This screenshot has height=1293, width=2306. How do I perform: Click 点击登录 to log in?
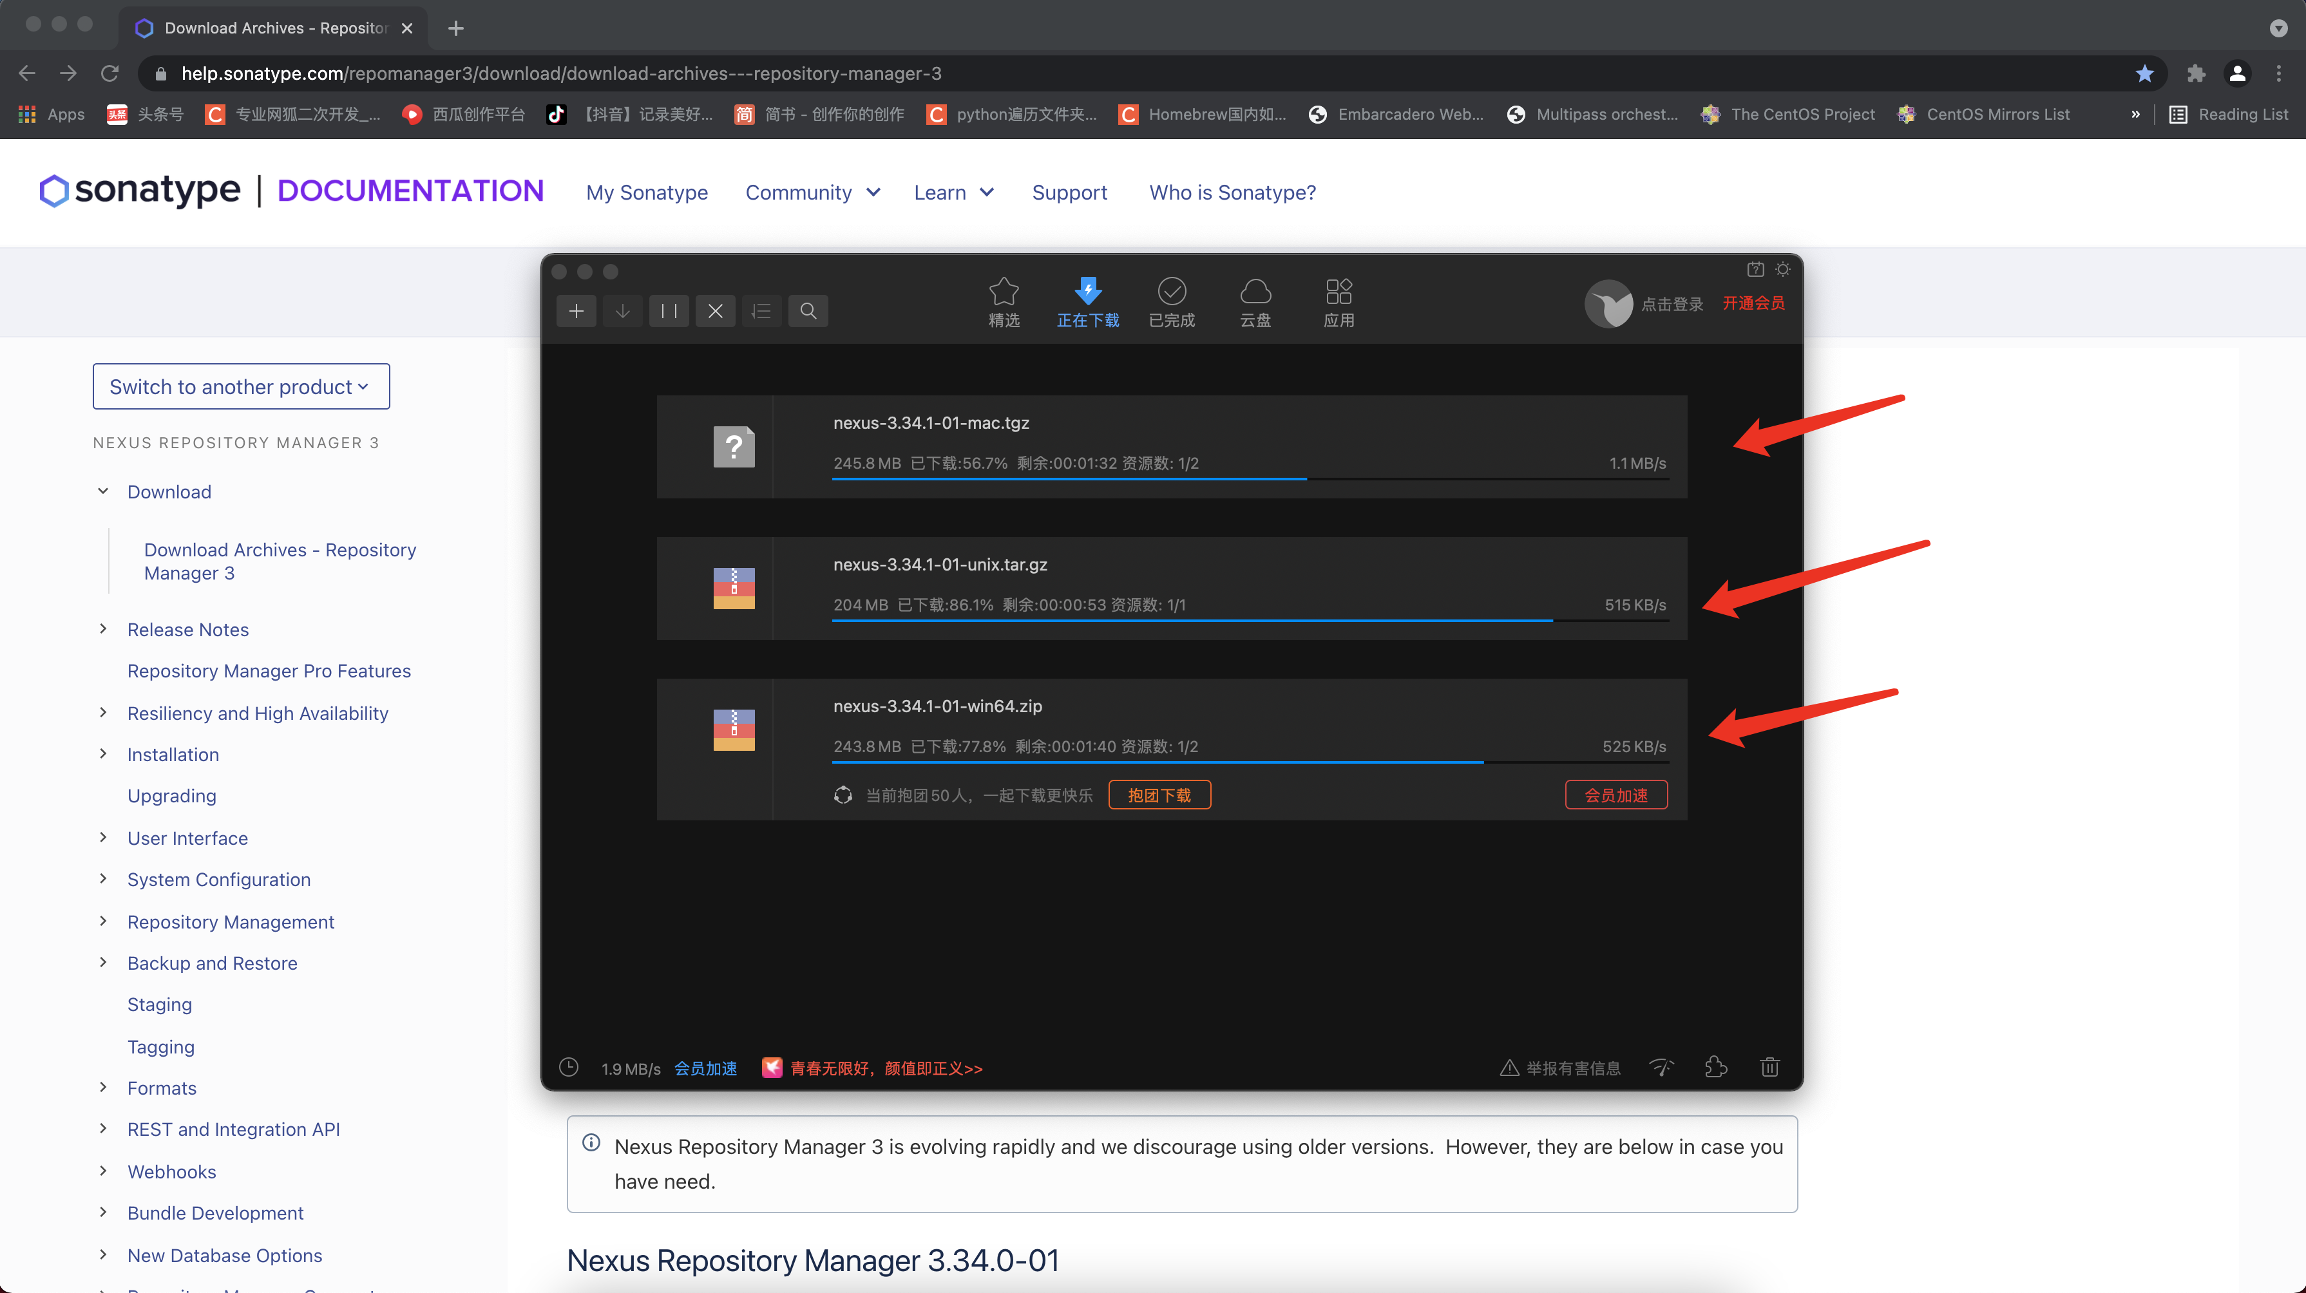click(x=1672, y=304)
